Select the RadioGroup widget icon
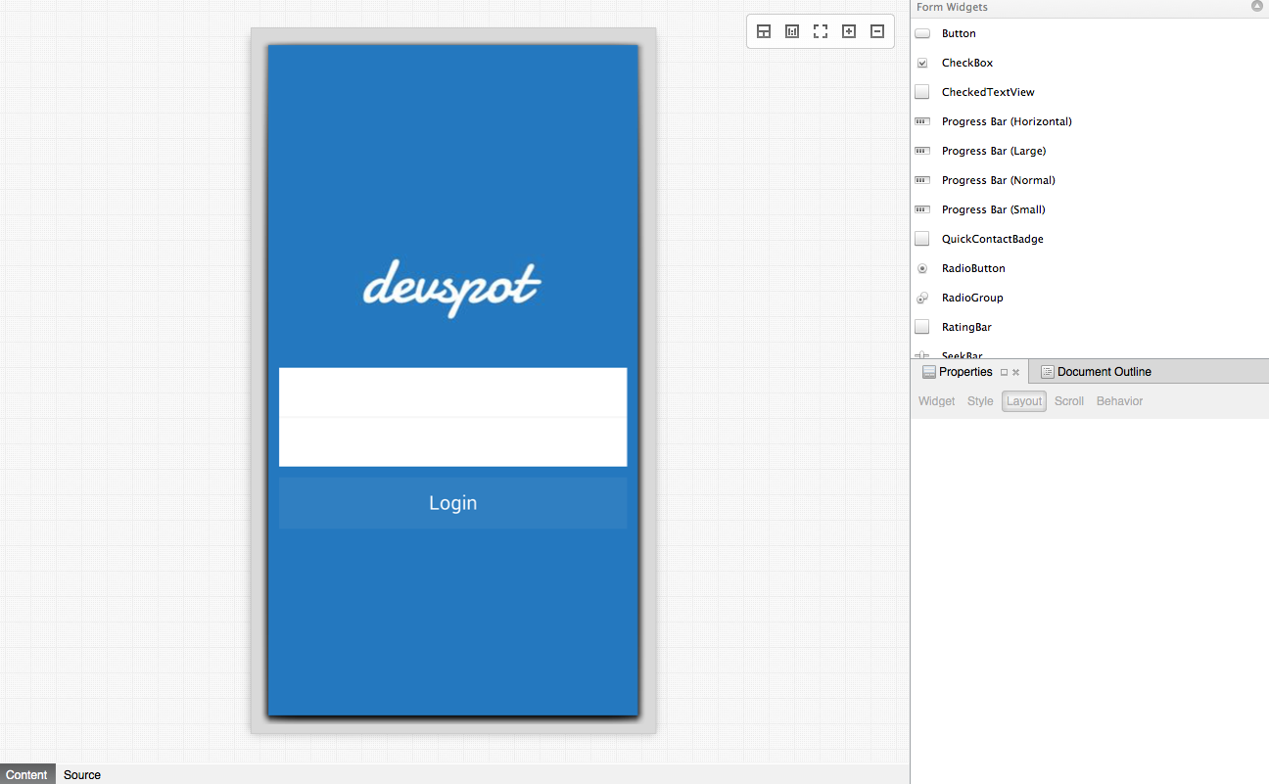Viewport: 1269px width, 784px height. (922, 298)
